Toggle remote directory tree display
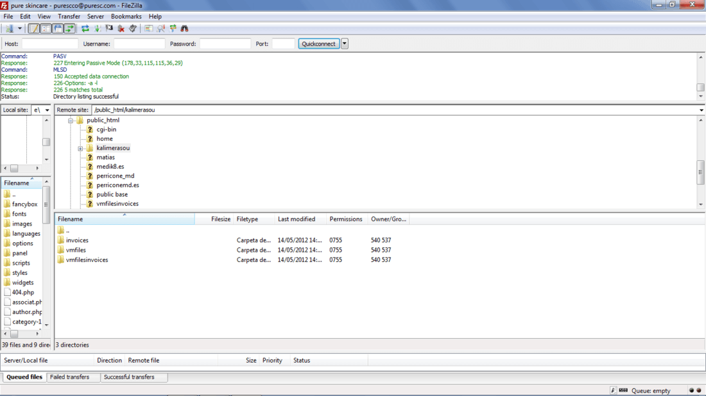The width and height of the screenshot is (706, 396). 58,29
